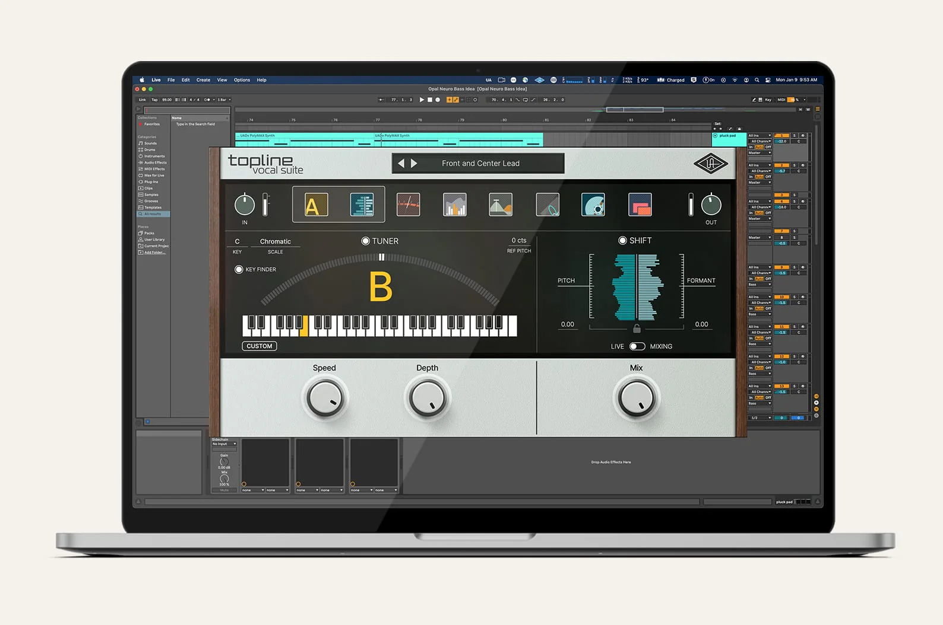Enable the KEY FINDER option

239,269
